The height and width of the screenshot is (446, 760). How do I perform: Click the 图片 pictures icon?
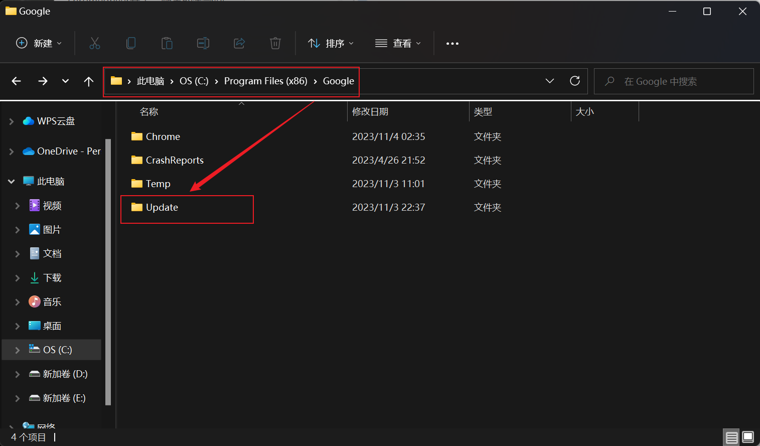pos(35,229)
